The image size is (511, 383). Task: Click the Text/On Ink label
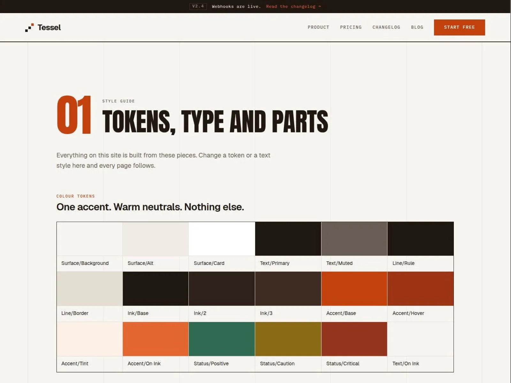pyautogui.click(x=406, y=364)
